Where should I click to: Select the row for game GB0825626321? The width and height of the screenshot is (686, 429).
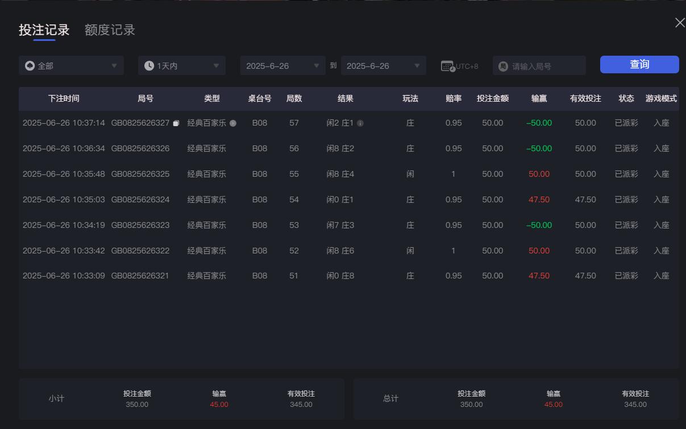coord(341,276)
